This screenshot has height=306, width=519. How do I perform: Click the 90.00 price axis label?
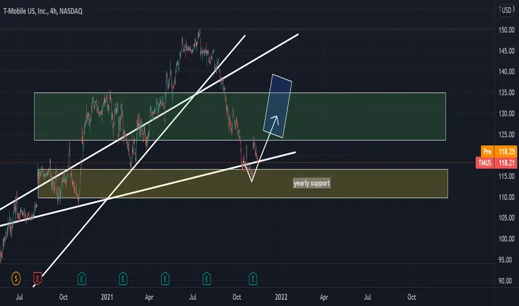(x=505, y=281)
